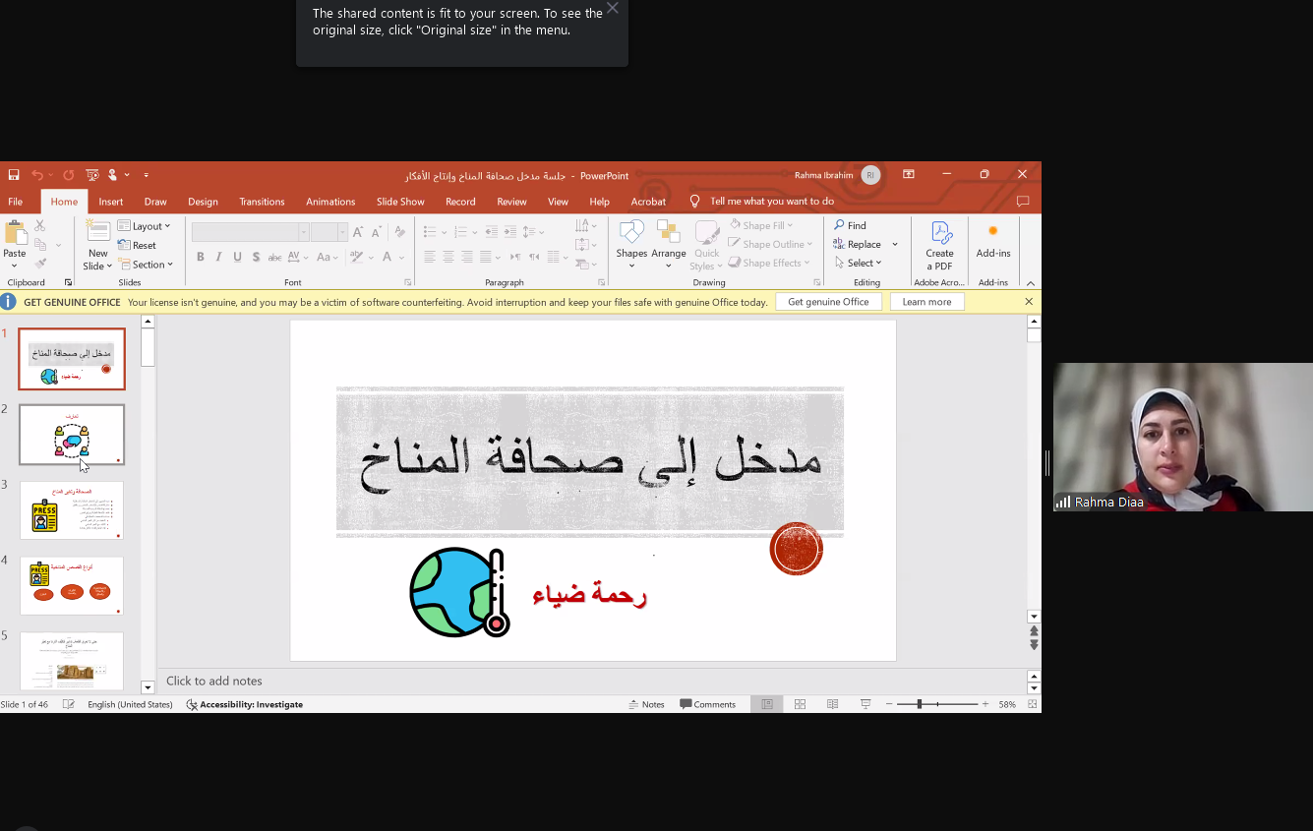This screenshot has width=1313, height=831.
Task: Open the Design ribbon tab
Action: (x=203, y=202)
